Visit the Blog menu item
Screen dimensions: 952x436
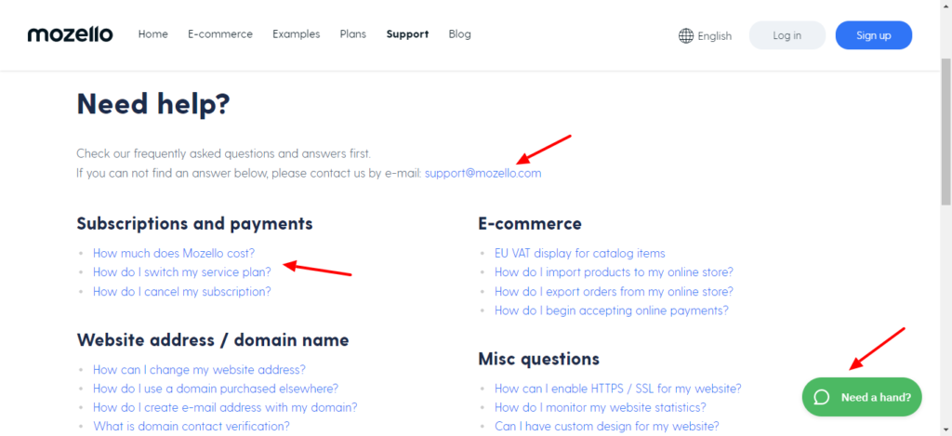[x=459, y=34]
